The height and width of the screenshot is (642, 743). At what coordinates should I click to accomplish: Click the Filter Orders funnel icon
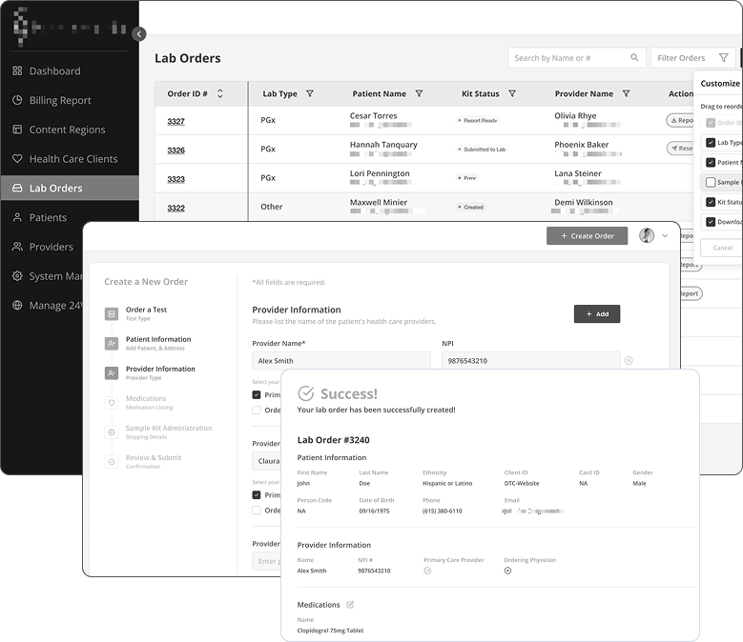point(723,58)
